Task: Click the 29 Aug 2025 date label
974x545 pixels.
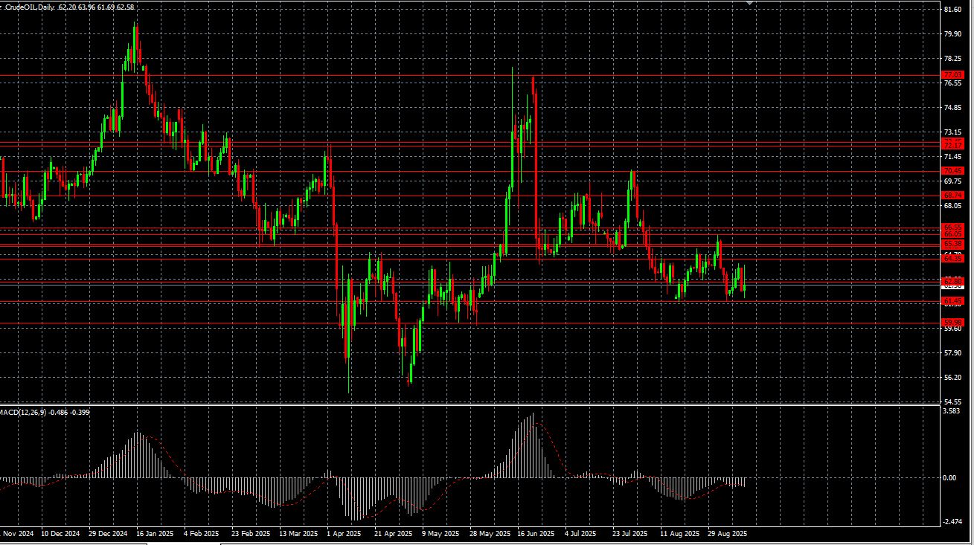Action: [x=727, y=534]
